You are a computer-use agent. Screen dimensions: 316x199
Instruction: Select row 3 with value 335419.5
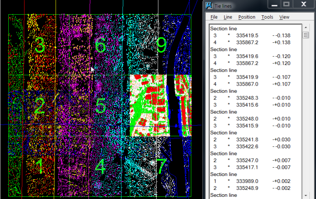(255, 35)
